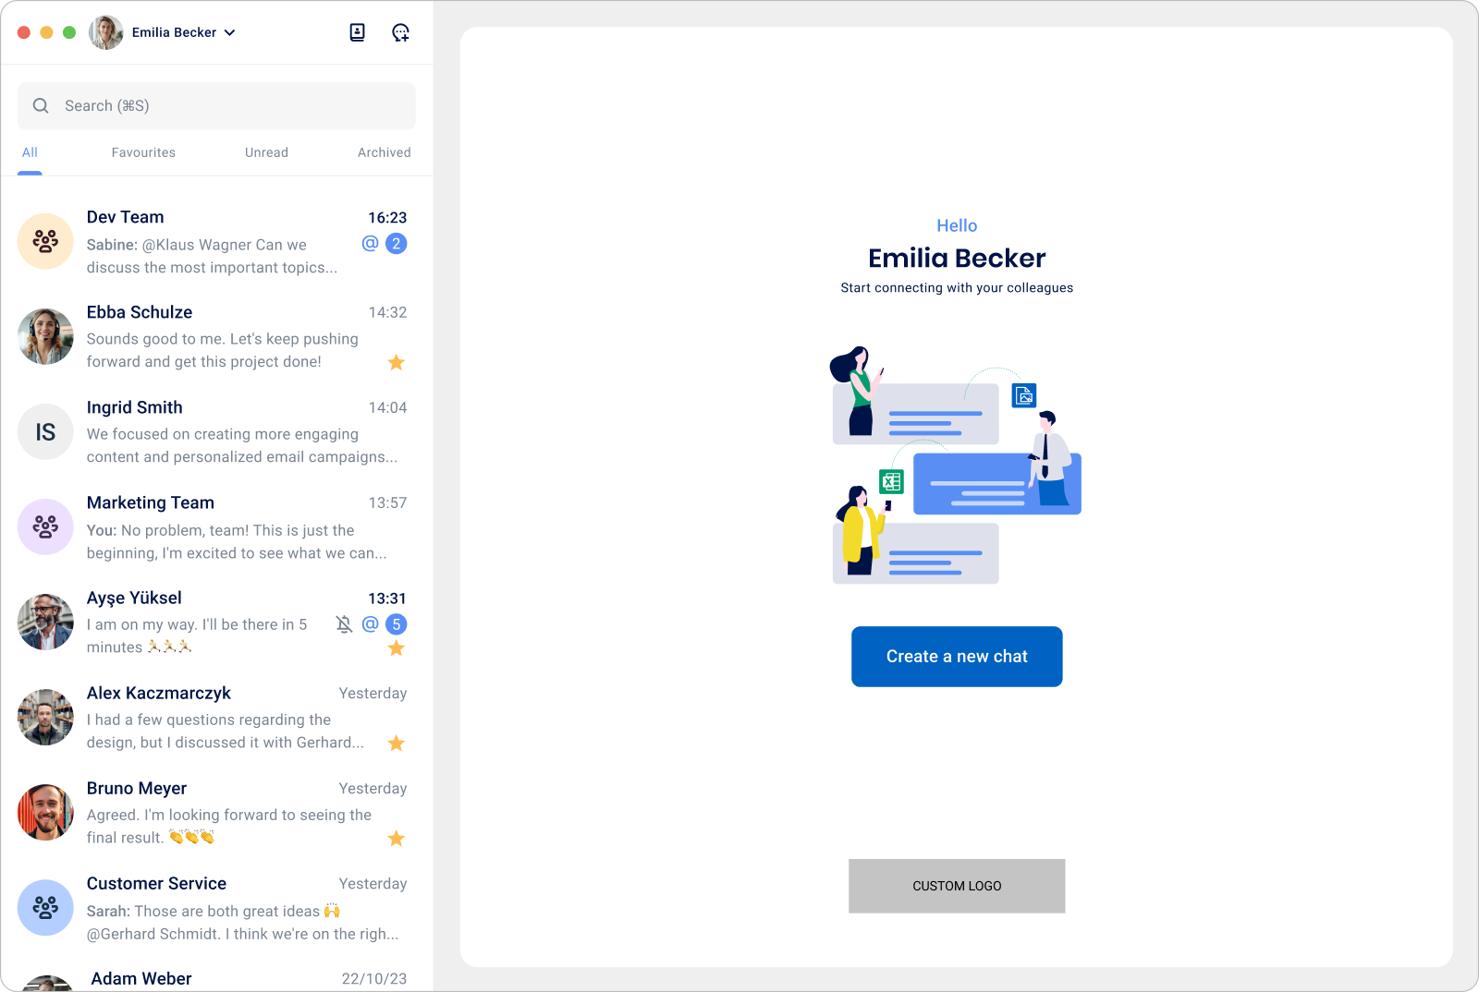Click the new chat bubble icon
The width and height of the screenshot is (1479, 992).
pos(400,32)
